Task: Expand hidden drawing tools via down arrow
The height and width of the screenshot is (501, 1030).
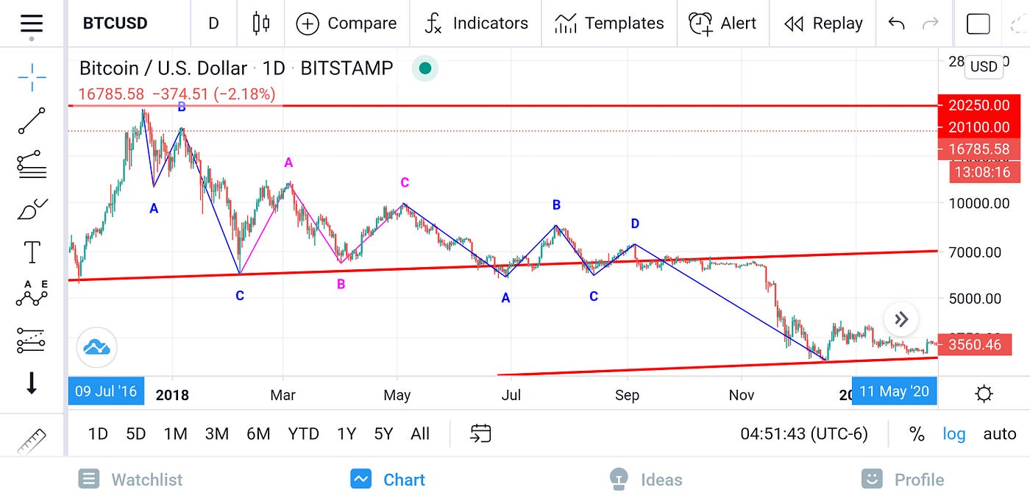Action: (31, 381)
